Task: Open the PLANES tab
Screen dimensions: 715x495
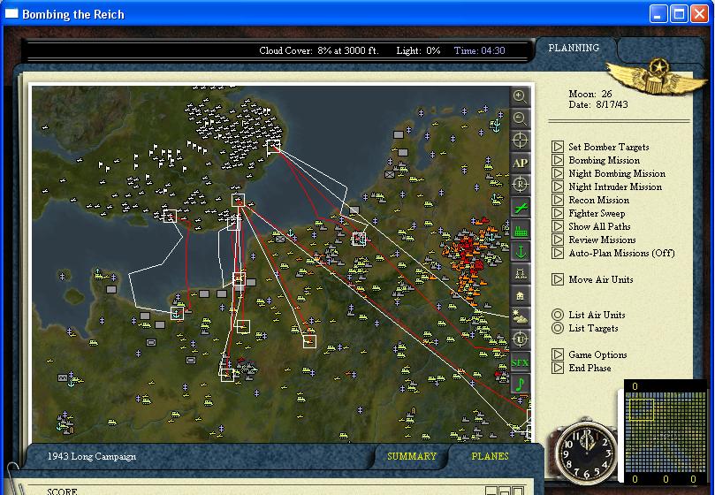Action: [490, 456]
